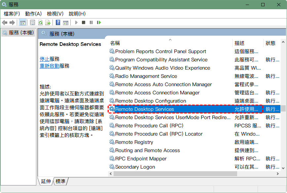Click the horizontal scrollbar thumb
Screen dimensions: 287x193
(x=175, y=174)
